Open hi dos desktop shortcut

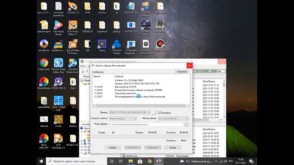tap(58, 121)
